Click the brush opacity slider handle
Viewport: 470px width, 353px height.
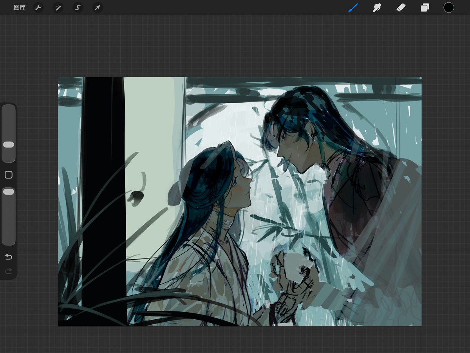[x=9, y=192]
